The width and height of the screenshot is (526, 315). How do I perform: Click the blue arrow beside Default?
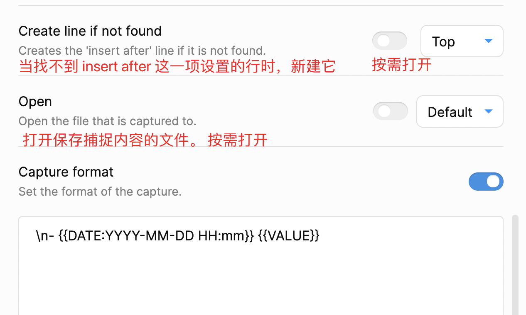click(489, 111)
